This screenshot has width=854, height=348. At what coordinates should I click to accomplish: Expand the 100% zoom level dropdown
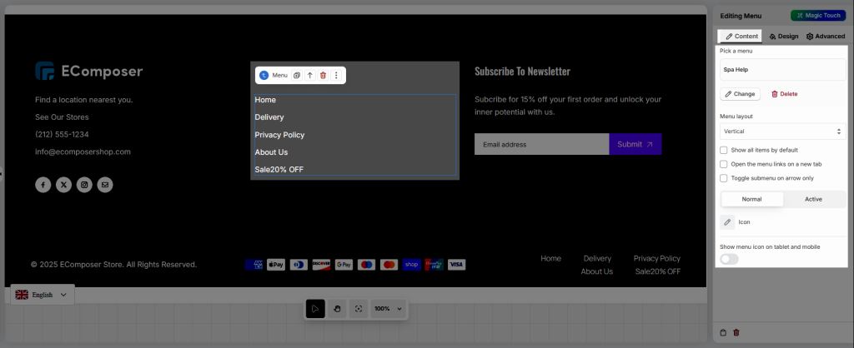tap(389, 308)
